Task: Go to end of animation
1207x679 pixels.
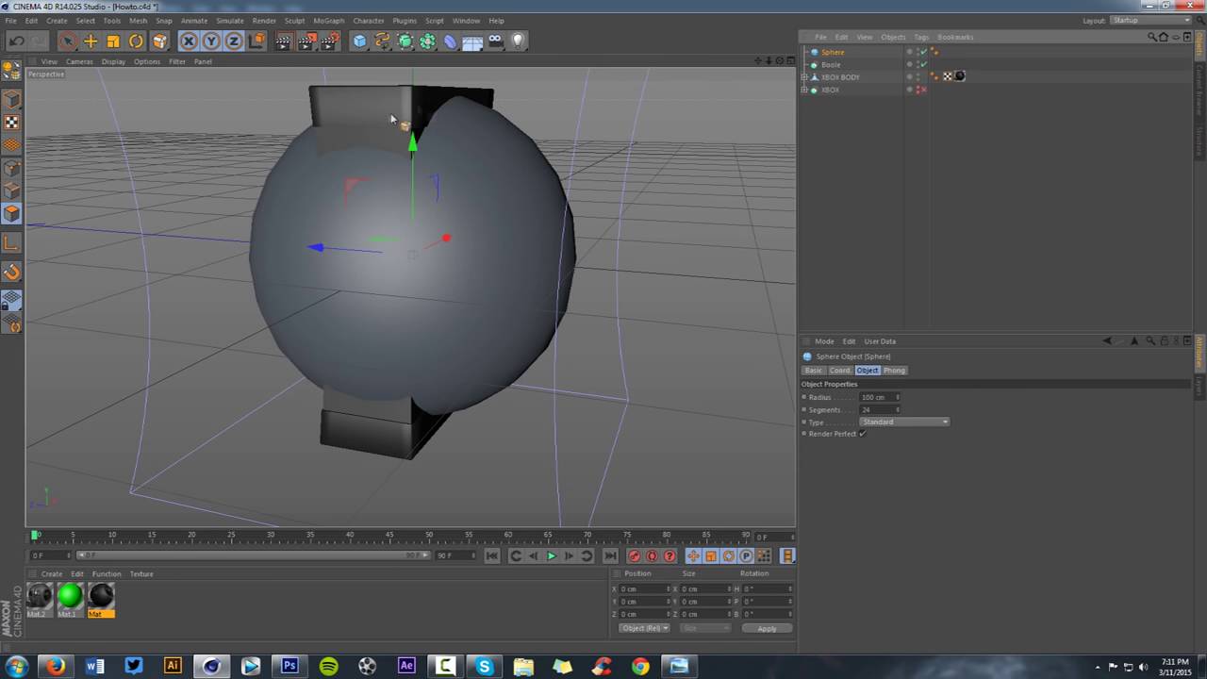Action: [x=610, y=556]
